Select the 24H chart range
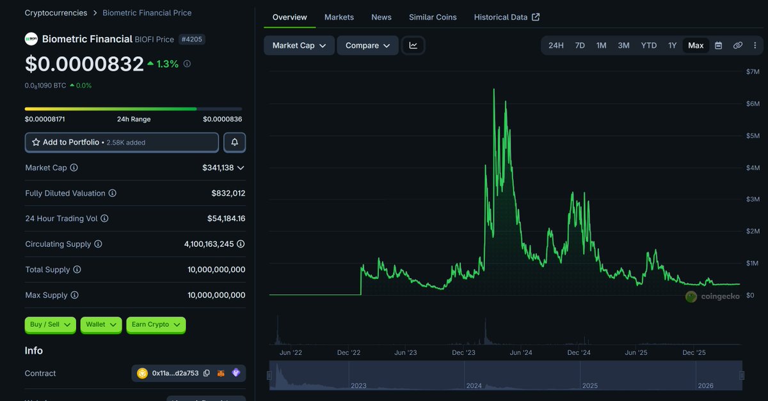 [556, 45]
